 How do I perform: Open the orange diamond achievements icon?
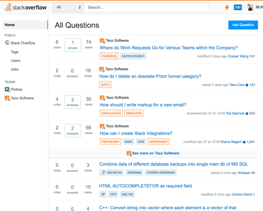coord(227,7)
